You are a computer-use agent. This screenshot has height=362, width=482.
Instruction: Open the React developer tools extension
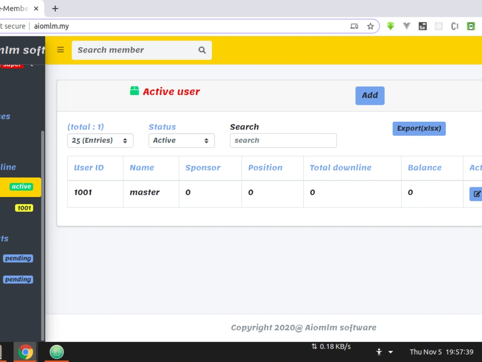(439, 26)
